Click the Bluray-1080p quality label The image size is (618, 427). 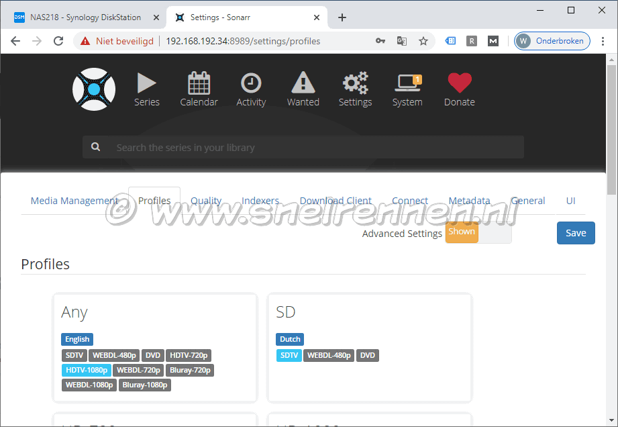click(145, 385)
